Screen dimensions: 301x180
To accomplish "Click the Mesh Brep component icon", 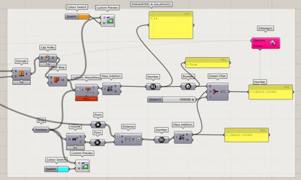I will (57, 79).
